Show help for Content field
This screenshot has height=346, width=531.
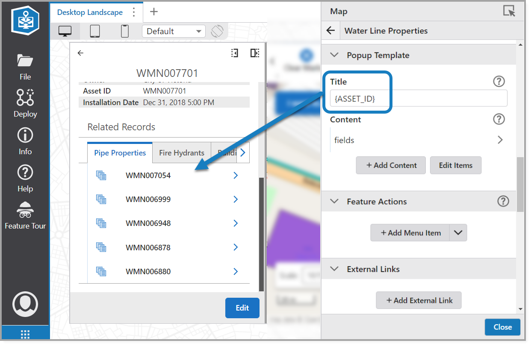tap(499, 119)
